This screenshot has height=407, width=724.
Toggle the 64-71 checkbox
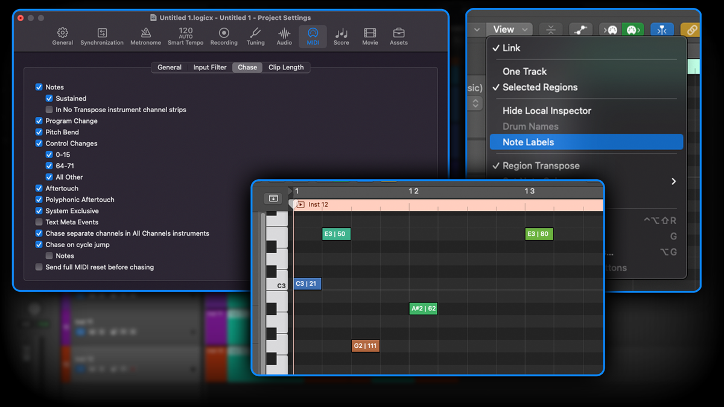click(x=49, y=166)
